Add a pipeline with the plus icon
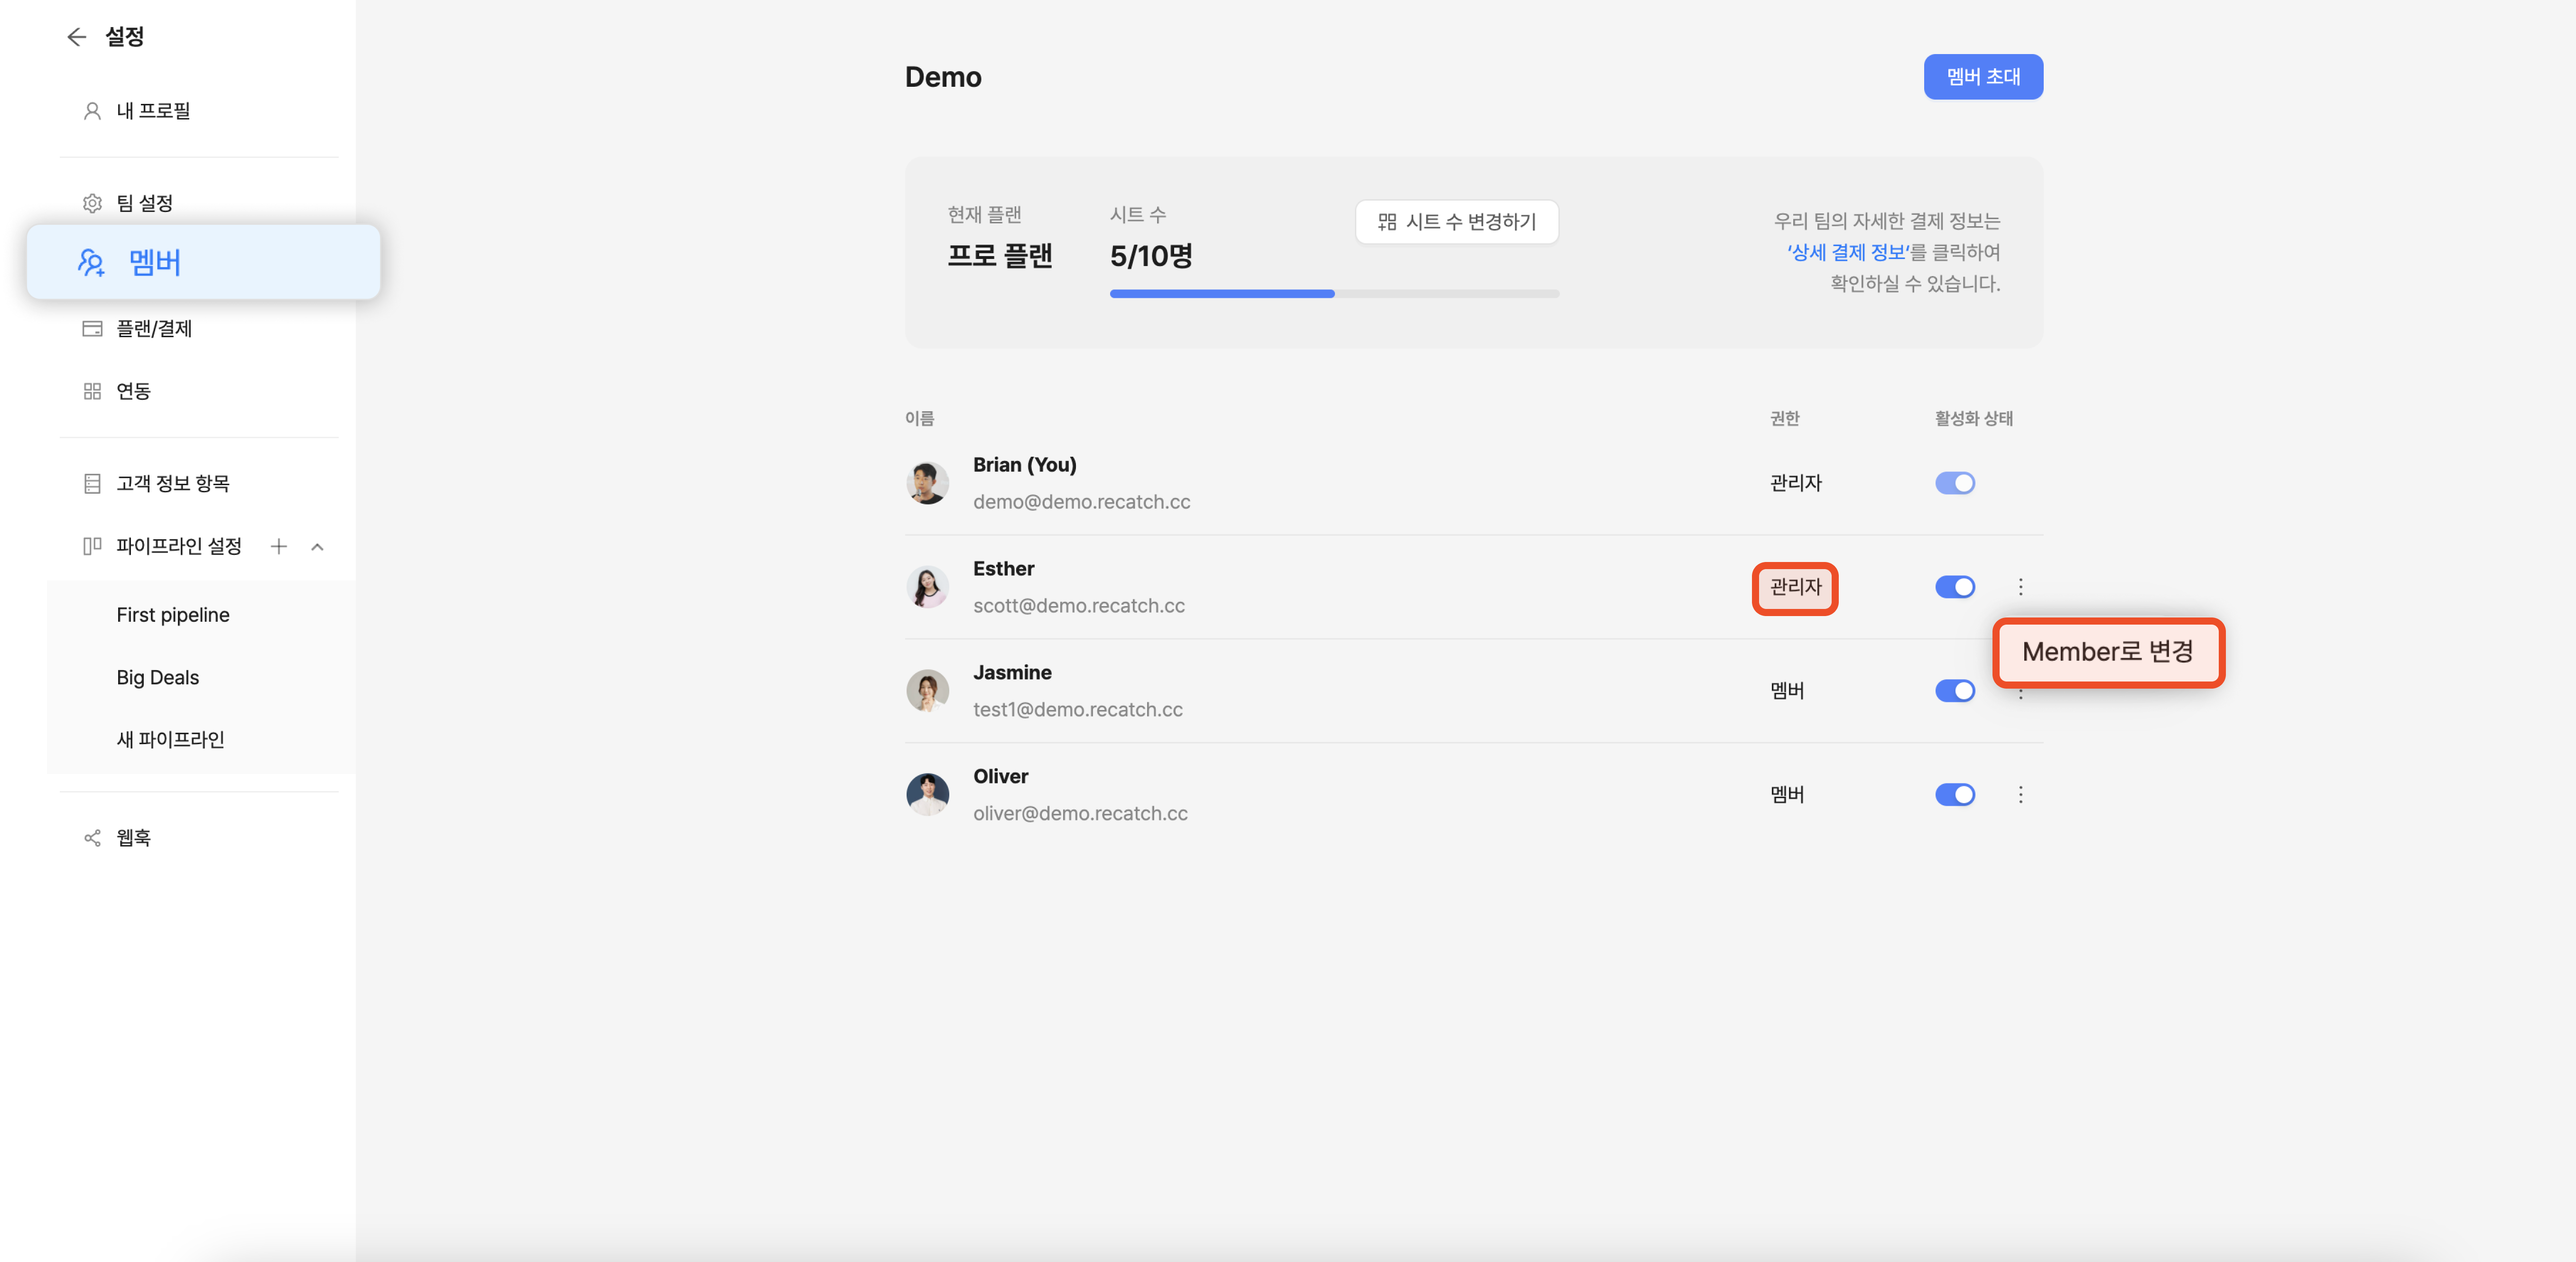 (279, 546)
